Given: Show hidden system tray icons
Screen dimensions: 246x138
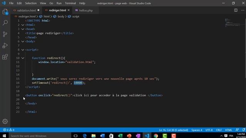Looking at the screenshot, I should [221, 136].
